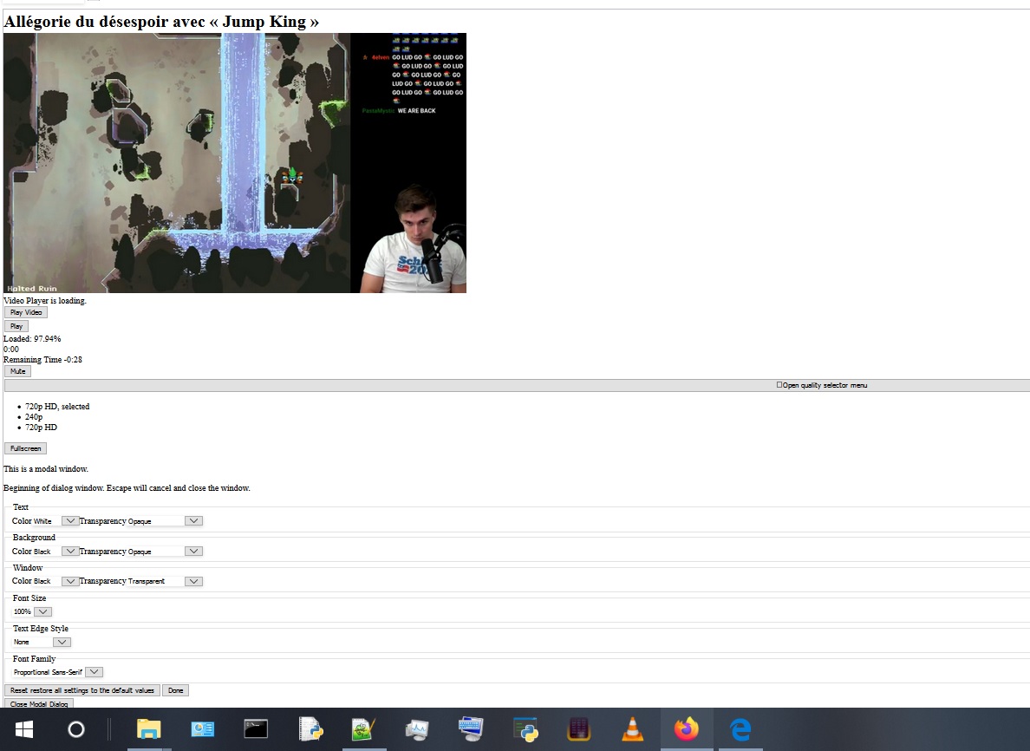Reset all settings to default values
1030x751 pixels.
pos(82,690)
